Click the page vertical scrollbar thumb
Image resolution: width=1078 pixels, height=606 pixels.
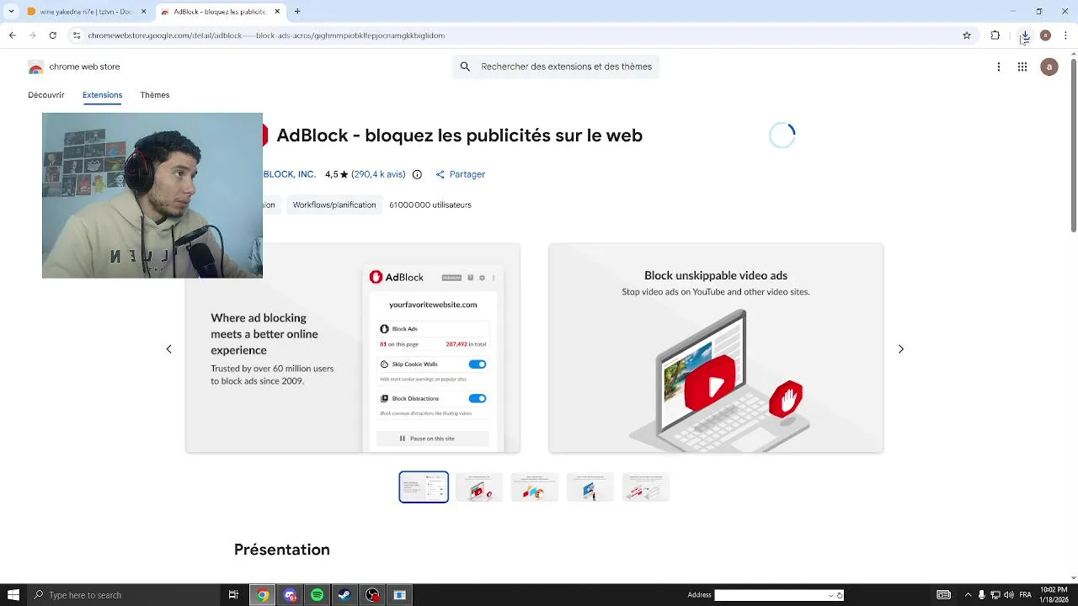[x=1073, y=147]
